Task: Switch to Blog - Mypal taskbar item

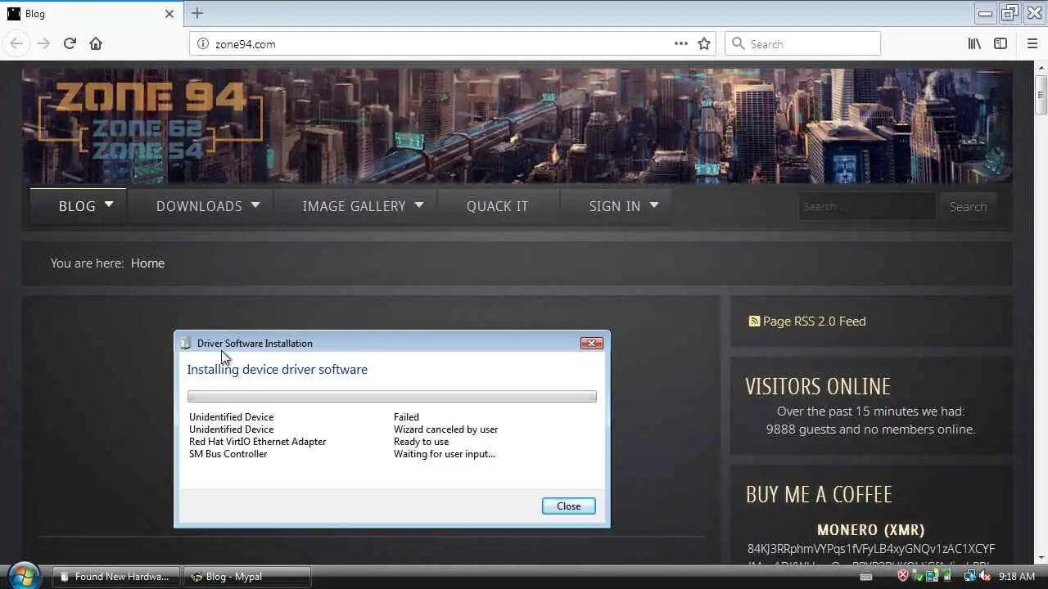Action: 247,577
